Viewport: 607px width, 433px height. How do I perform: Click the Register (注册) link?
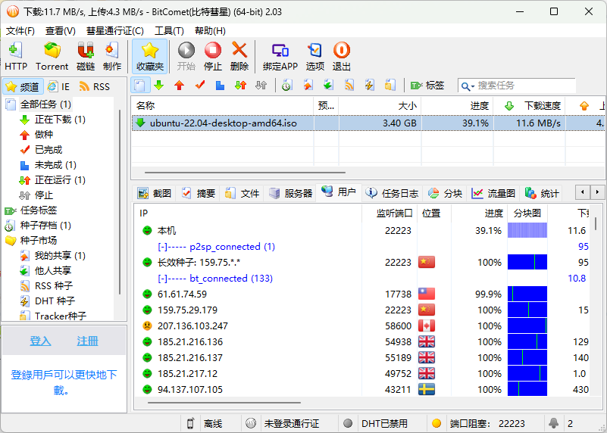[x=87, y=341]
